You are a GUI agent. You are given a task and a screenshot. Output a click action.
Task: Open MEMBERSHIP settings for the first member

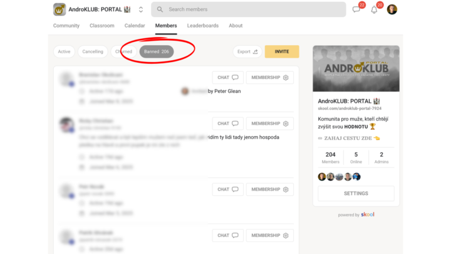tap(270, 78)
